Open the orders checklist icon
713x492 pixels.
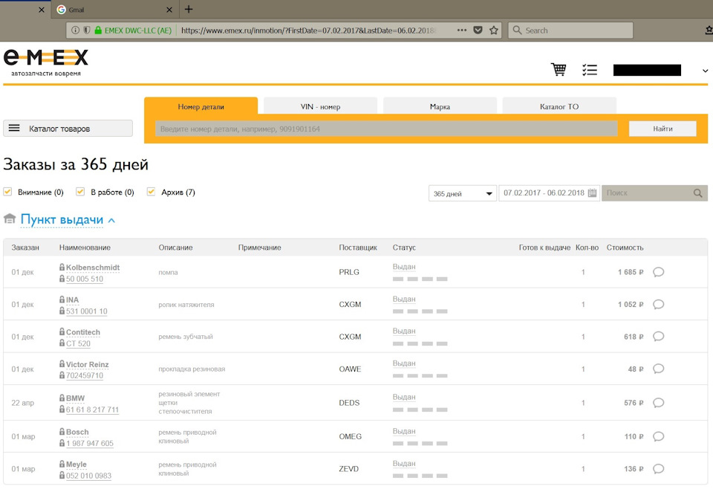click(590, 70)
